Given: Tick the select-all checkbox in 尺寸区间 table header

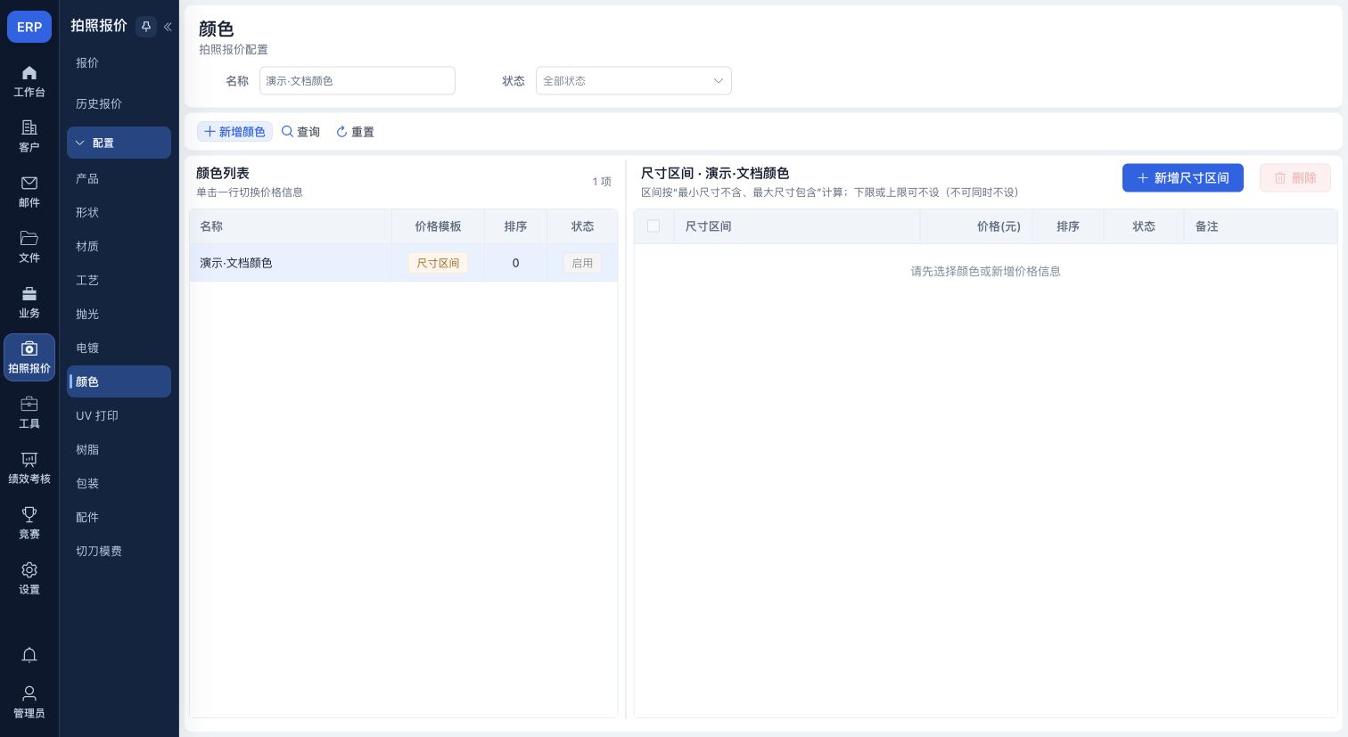Looking at the screenshot, I should (x=653, y=226).
